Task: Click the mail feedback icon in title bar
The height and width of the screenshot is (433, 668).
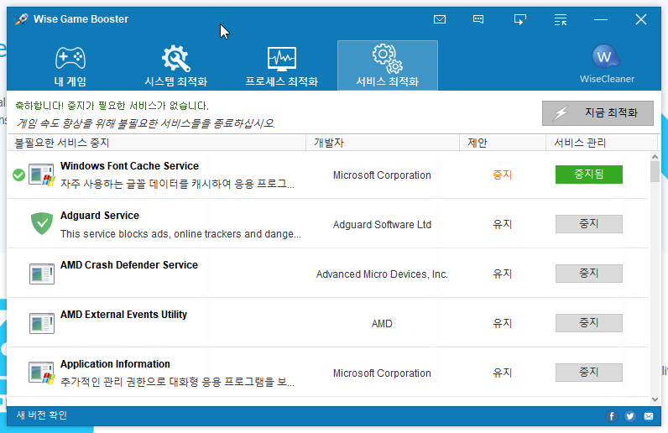Action: point(440,19)
